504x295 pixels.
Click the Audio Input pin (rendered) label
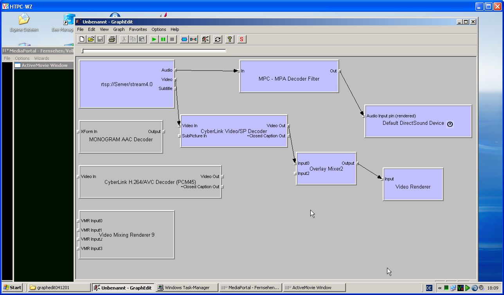click(x=391, y=116)
